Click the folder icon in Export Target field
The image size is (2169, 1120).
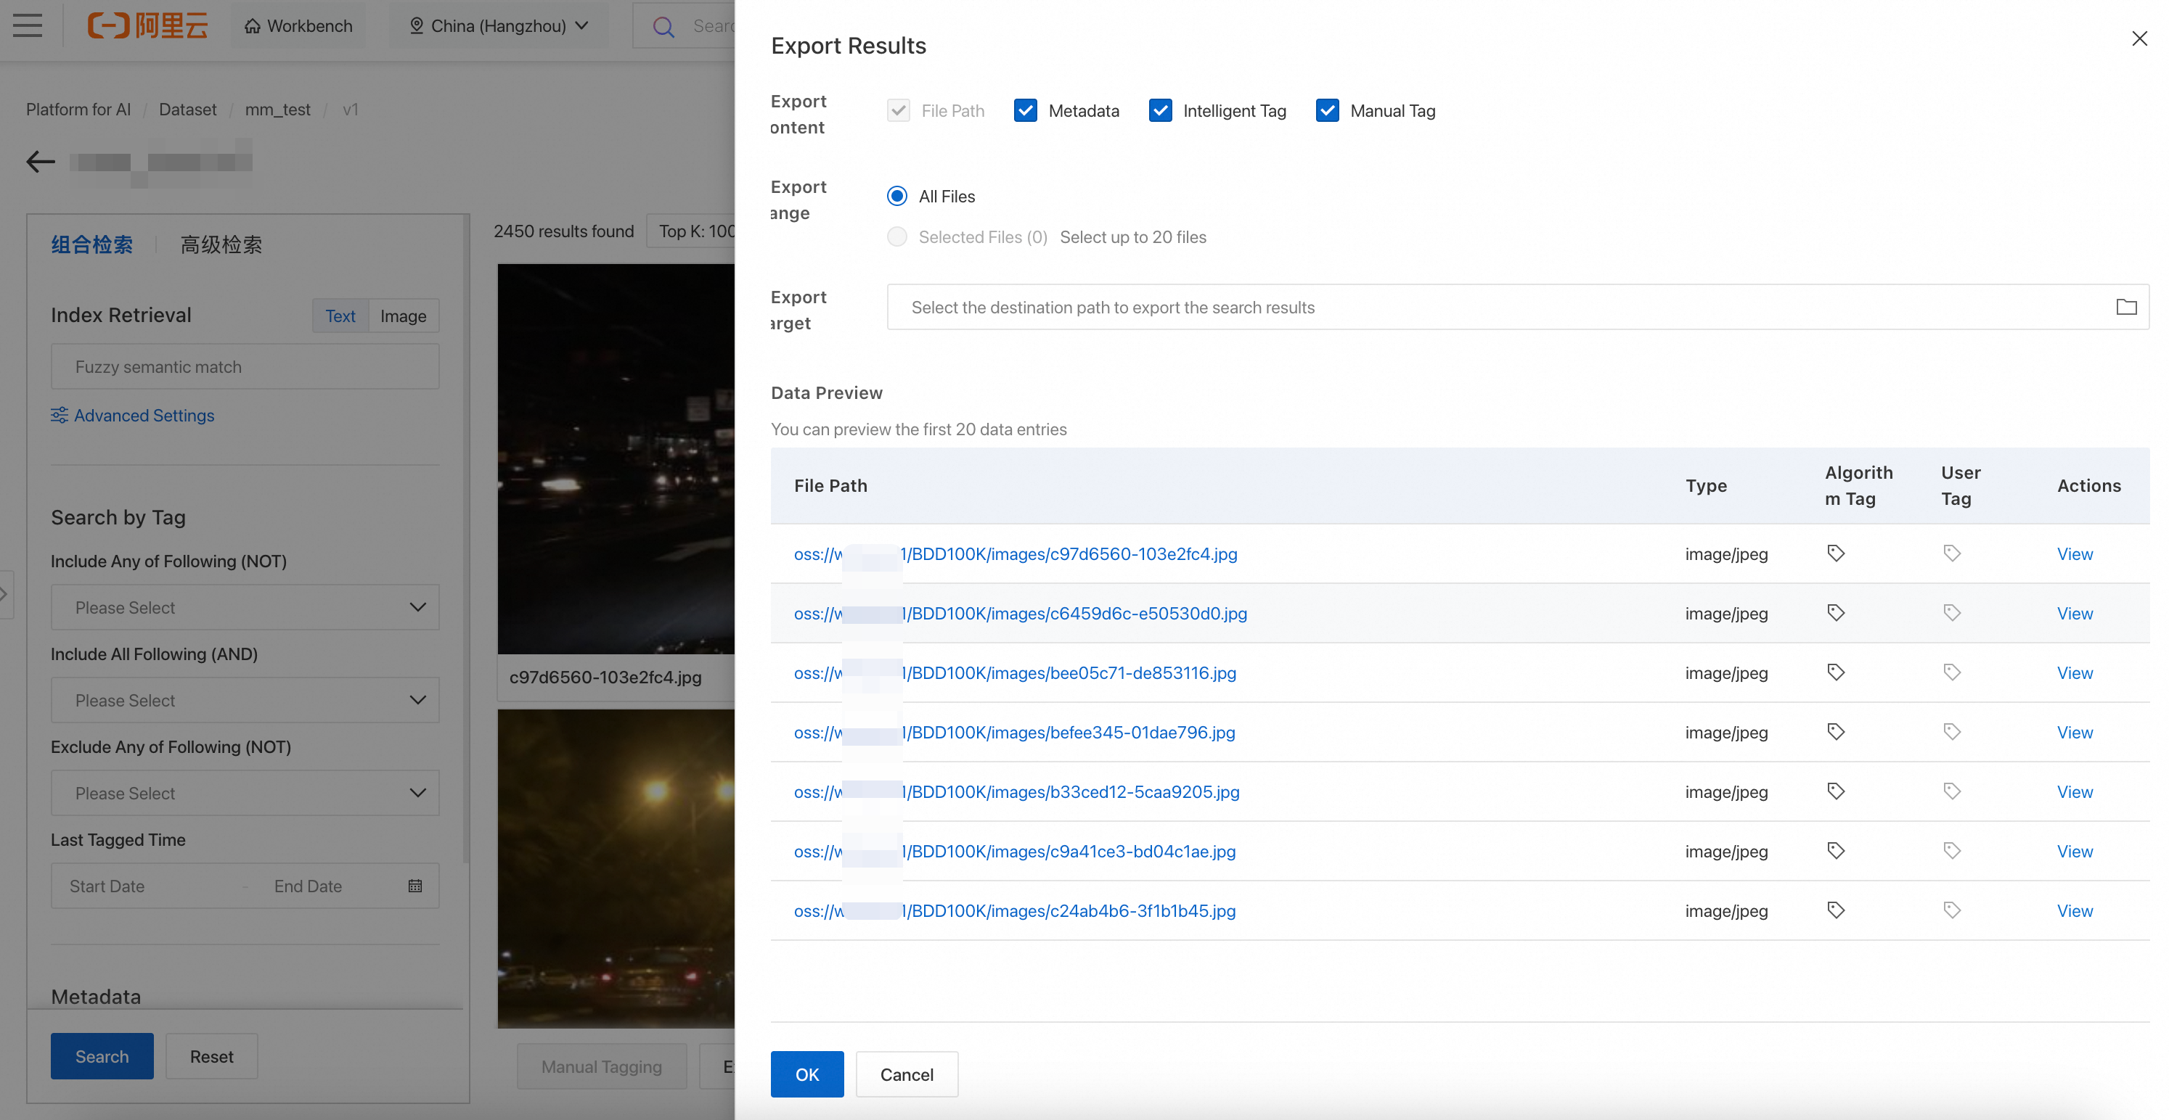coord(2126,307)
